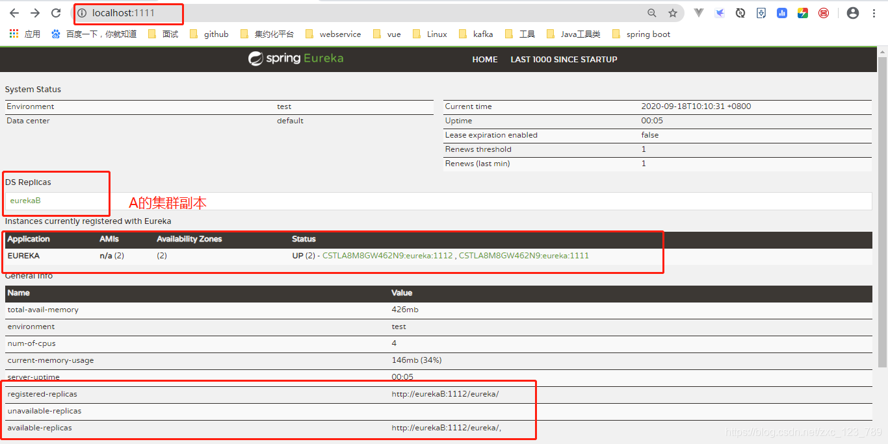
Task: Open the CSTLA8M8GW462N9:eureka:1111 instance link
Action: pos(524,256)
